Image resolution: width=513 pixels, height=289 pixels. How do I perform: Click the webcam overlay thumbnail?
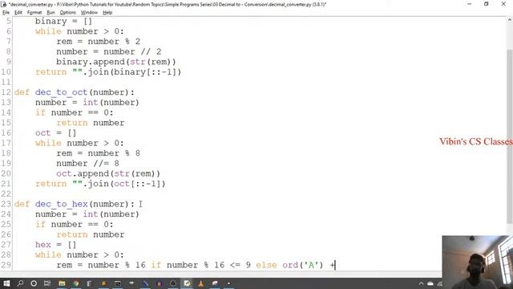click(x=478, y=263)
